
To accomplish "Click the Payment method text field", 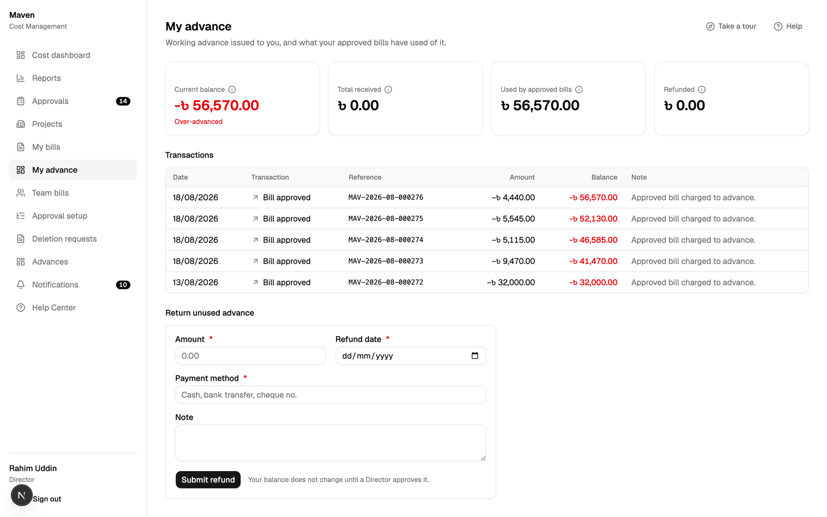I will click(331, 395).
